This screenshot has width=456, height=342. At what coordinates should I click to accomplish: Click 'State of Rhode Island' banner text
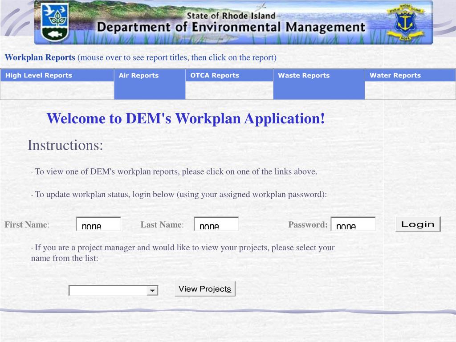click(231, 16)
